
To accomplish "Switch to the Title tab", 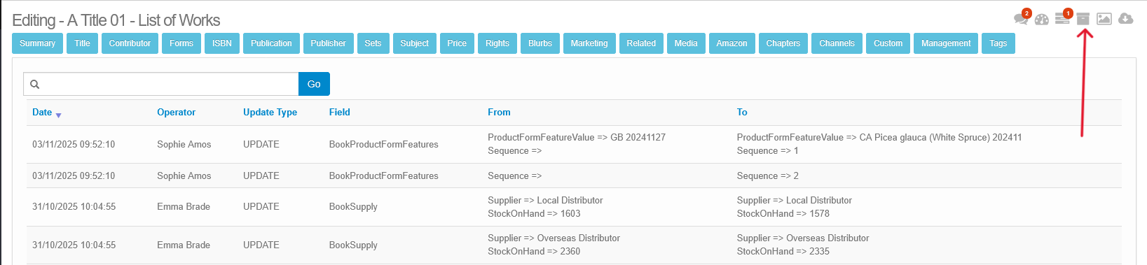I will pyautogui.click(x=83, y=43).
